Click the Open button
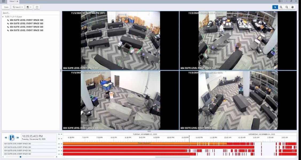This screenshot has height=160, width=301. (x=6, y=7)
